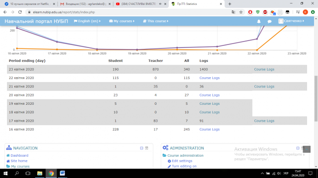This screenshot has width=318, height=178.
Task: Open My courses navigation link
Action: [x=20, y=166]
